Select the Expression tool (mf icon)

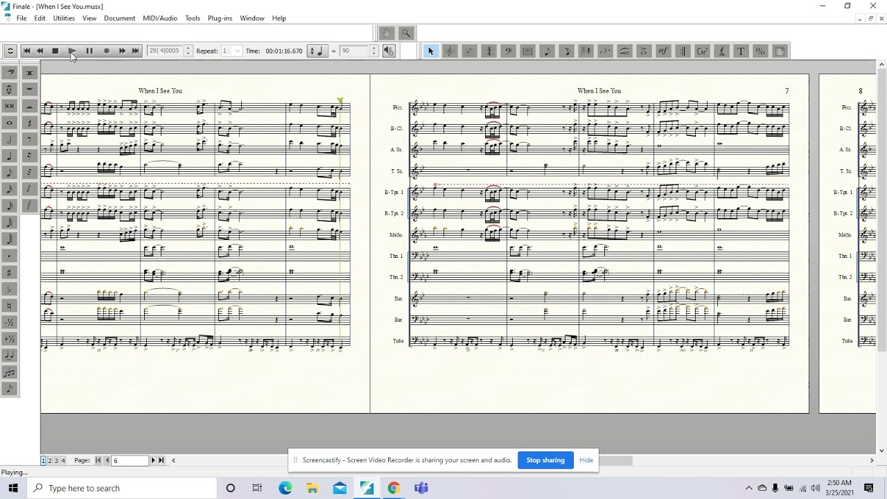pos(663,51)
